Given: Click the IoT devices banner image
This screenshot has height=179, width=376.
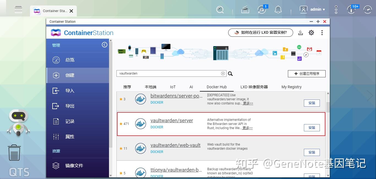Looking at the screenshot, I should point(219,52).
